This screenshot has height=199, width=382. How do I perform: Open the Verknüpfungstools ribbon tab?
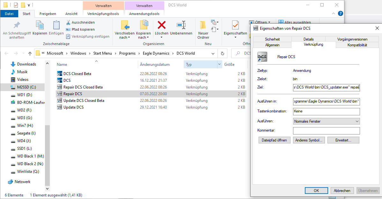(103, 14)
